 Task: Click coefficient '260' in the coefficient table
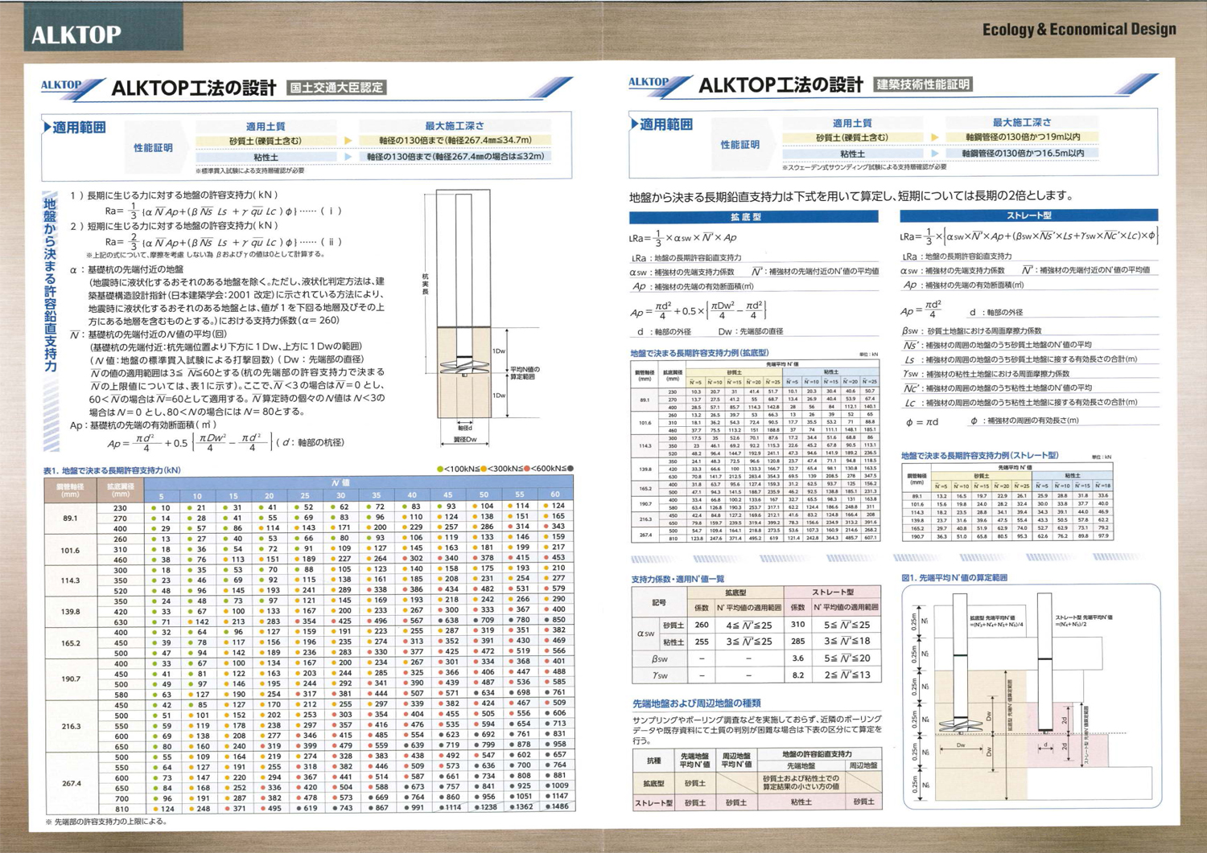point(702,625)
